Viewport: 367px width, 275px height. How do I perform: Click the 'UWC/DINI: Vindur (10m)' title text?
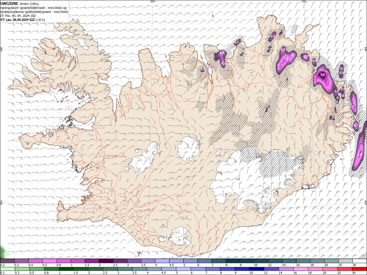19,3
